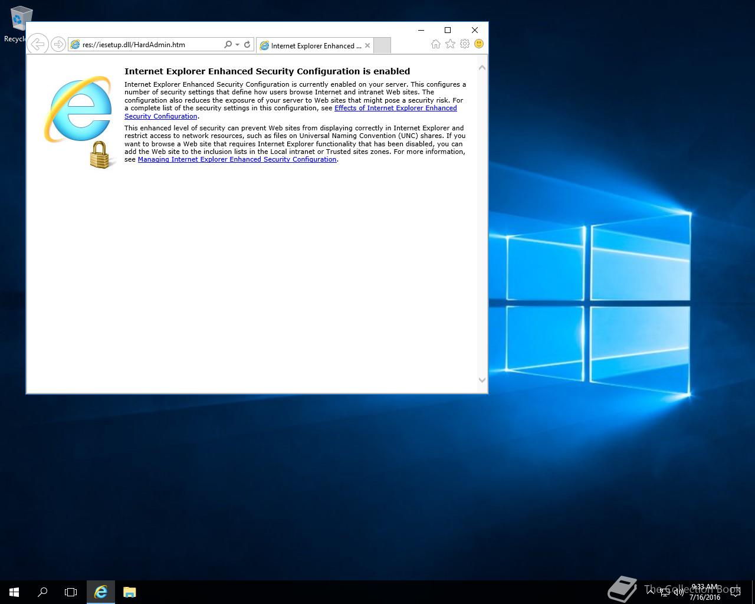Refresh the current page
The width and height of the screenshot is (755, 604).
pyautogui.click(x=247, y=44)
